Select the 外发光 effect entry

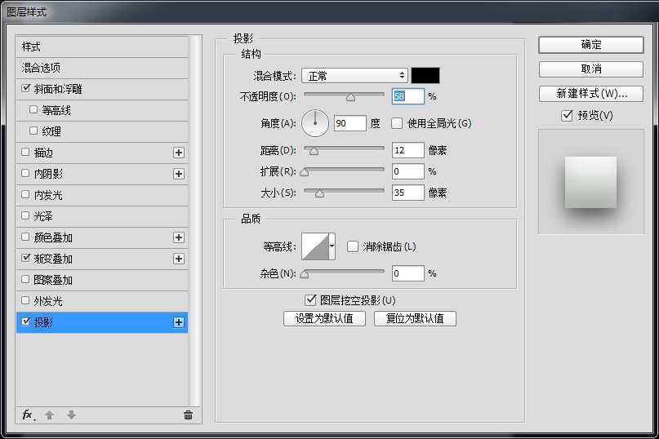tap(47, 301)
